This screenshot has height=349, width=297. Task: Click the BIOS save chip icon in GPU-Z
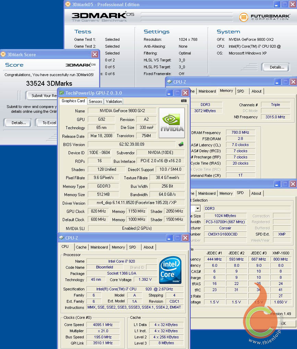click(x=181, y=144)
